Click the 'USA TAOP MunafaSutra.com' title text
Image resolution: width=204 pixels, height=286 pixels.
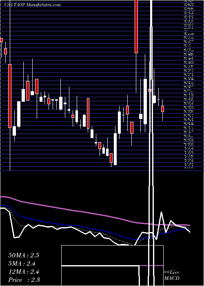[x=32, y=5]
